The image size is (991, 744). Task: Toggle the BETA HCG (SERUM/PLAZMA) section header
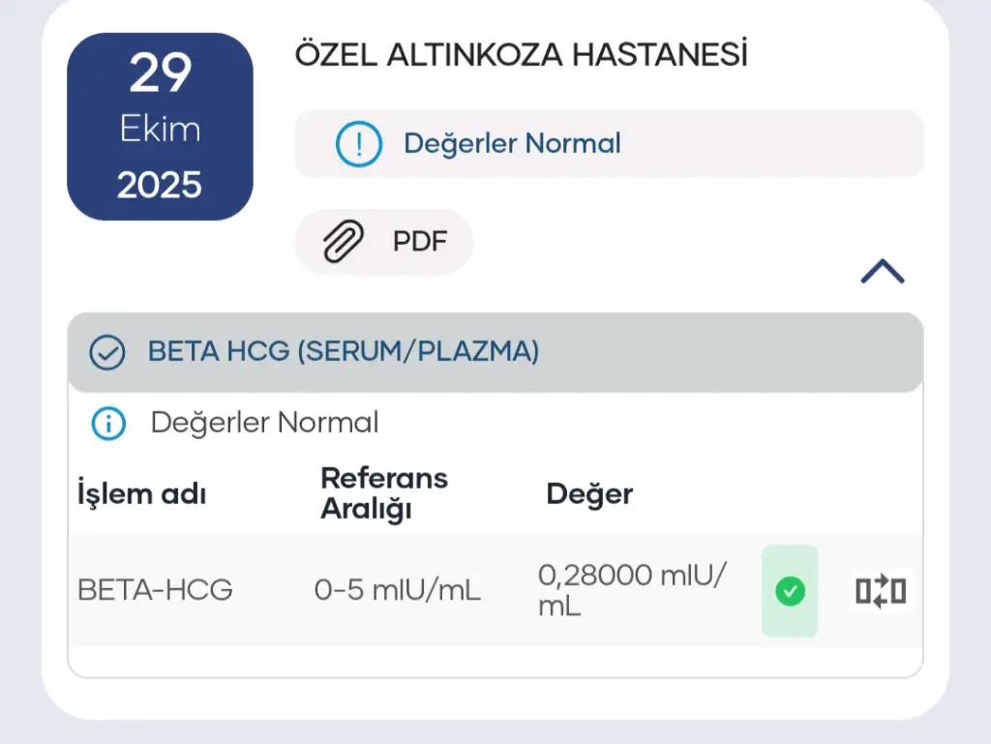495,352
